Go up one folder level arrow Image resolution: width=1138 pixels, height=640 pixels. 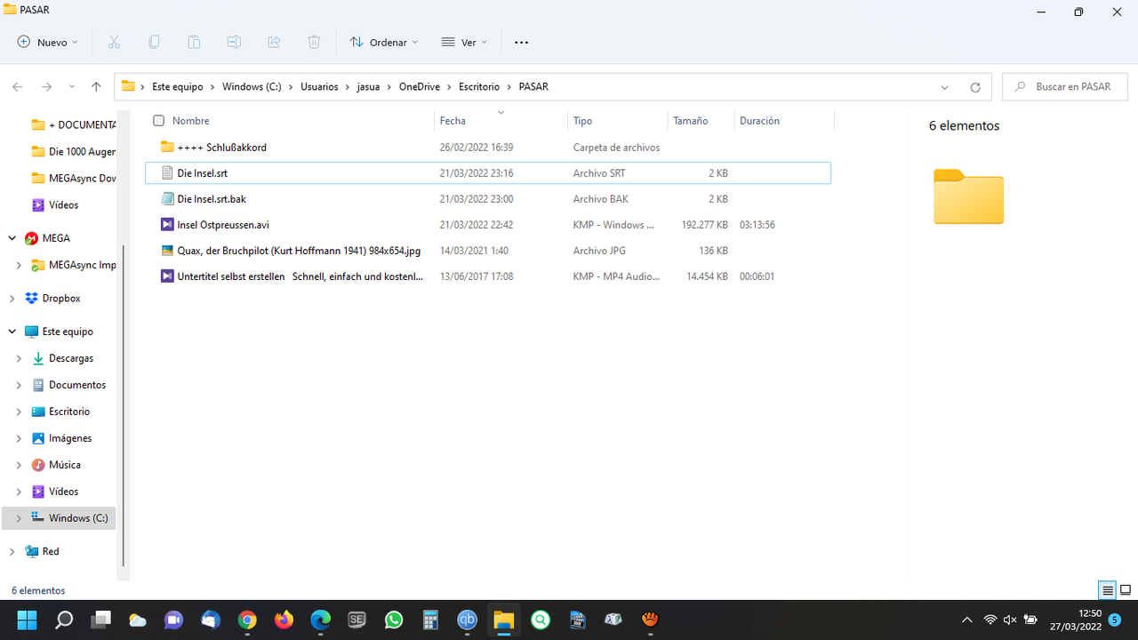(x=96, y=87)
